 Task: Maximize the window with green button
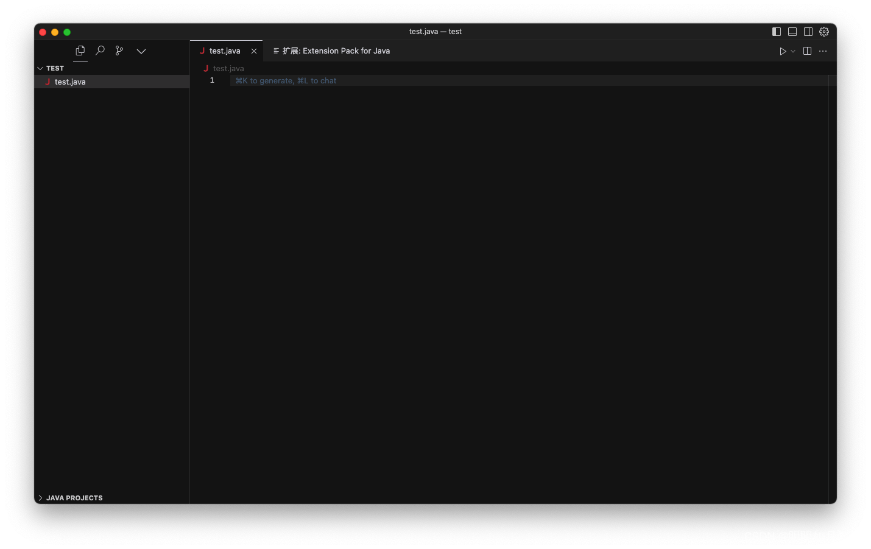[x=67, y=32]
